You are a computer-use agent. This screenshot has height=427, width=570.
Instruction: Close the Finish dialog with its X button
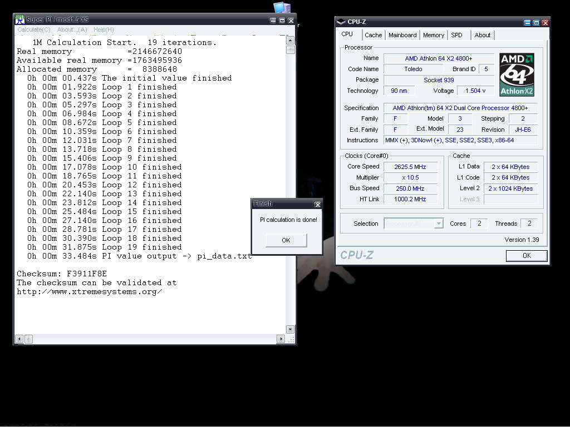click(317, 205)
